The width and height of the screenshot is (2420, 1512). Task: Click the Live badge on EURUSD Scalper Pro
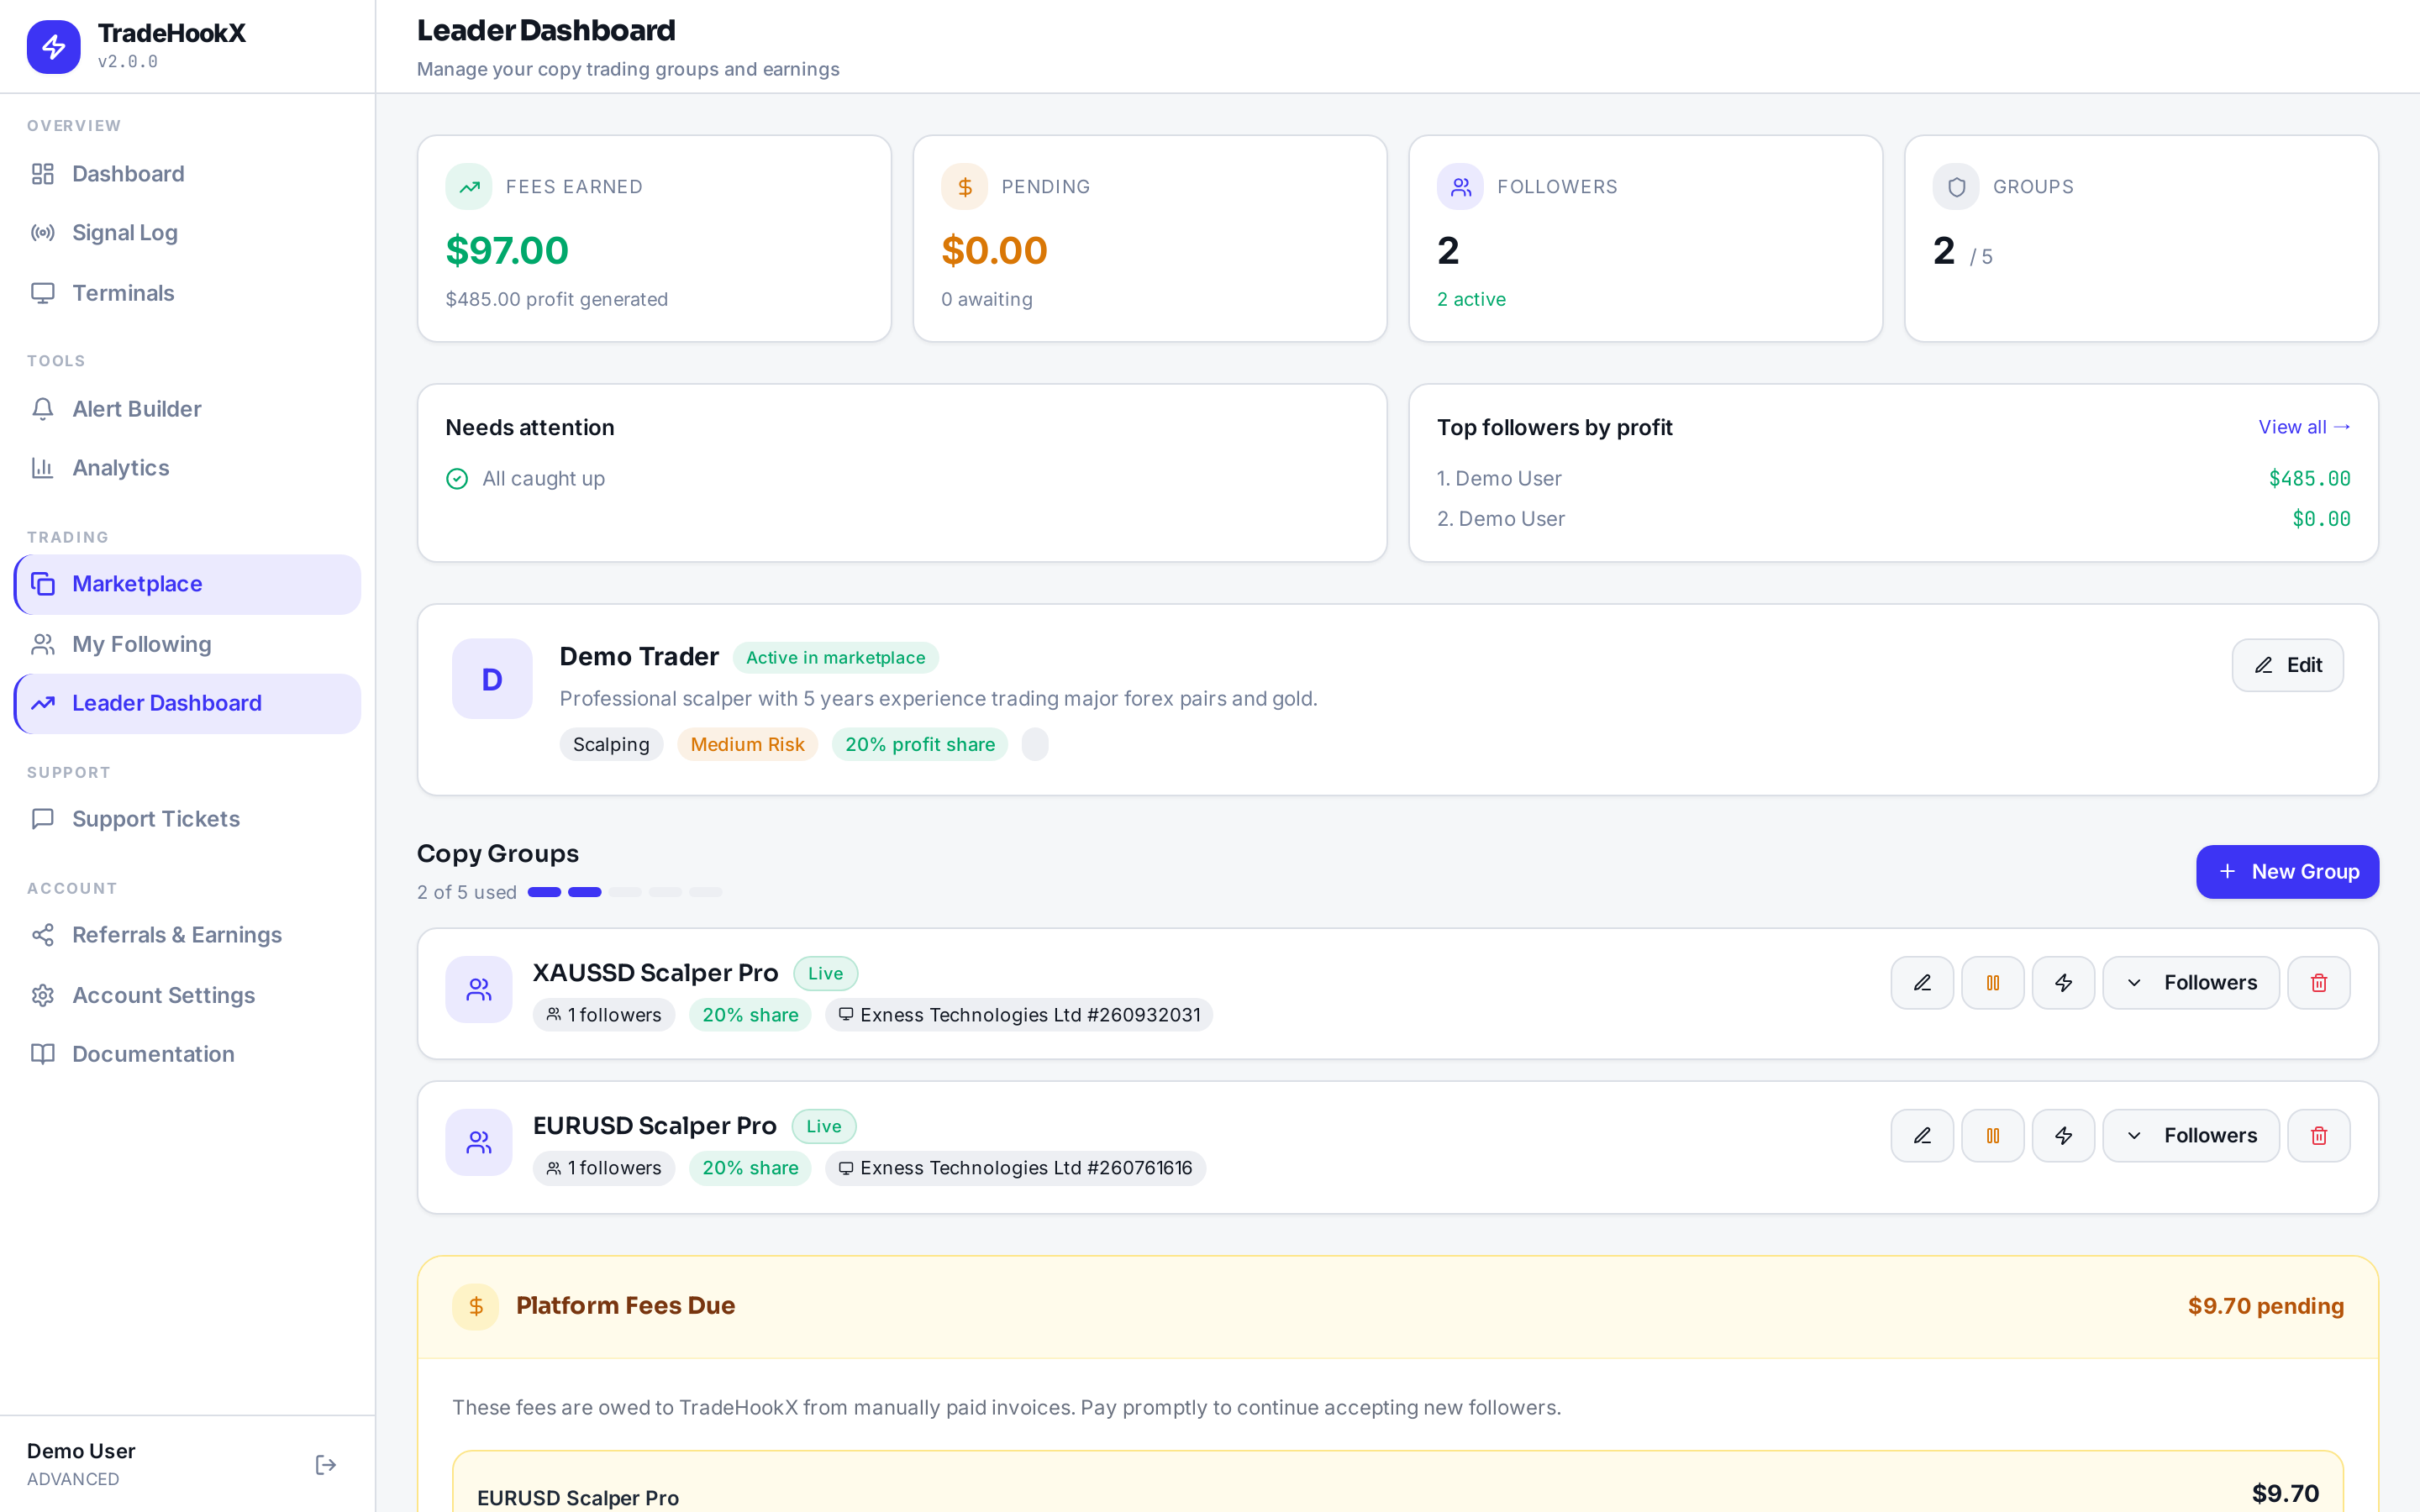(x=824, y=1126)
